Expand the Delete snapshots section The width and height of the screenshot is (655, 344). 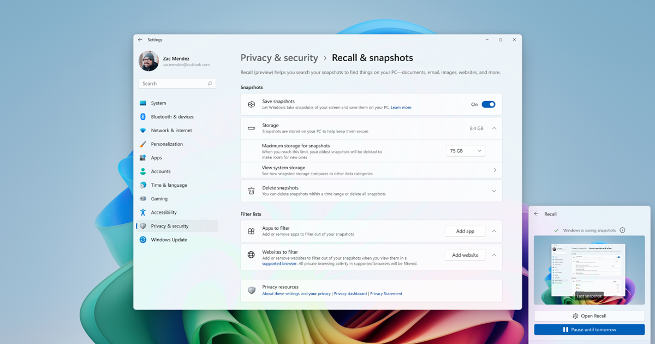tap(494, 191)
